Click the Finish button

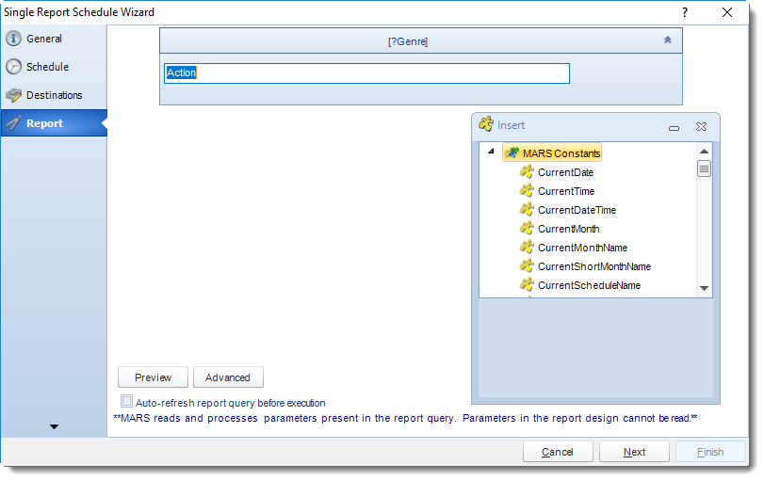point(710,452)
